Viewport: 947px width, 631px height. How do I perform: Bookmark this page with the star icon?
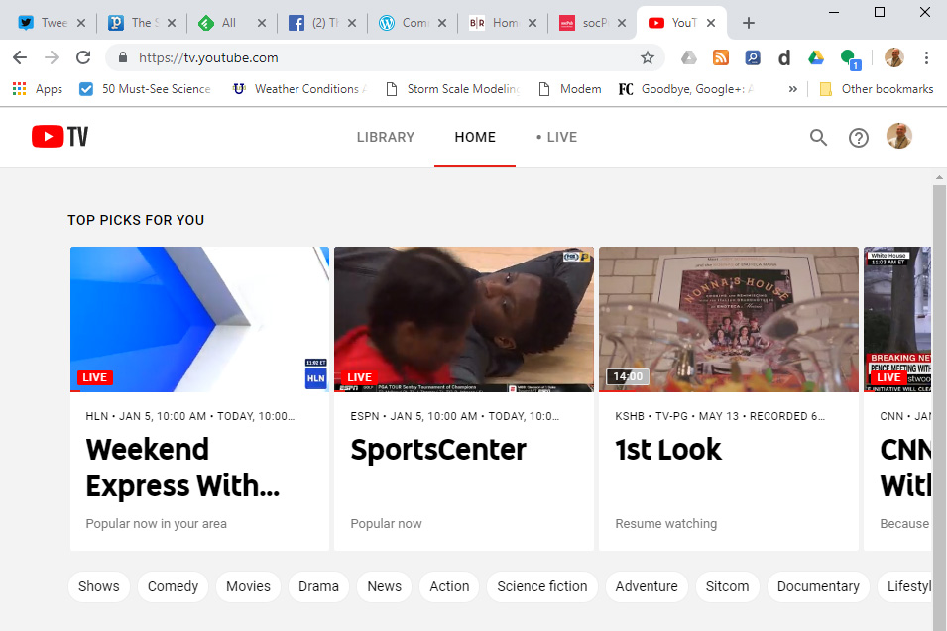[x=648, y=57]
